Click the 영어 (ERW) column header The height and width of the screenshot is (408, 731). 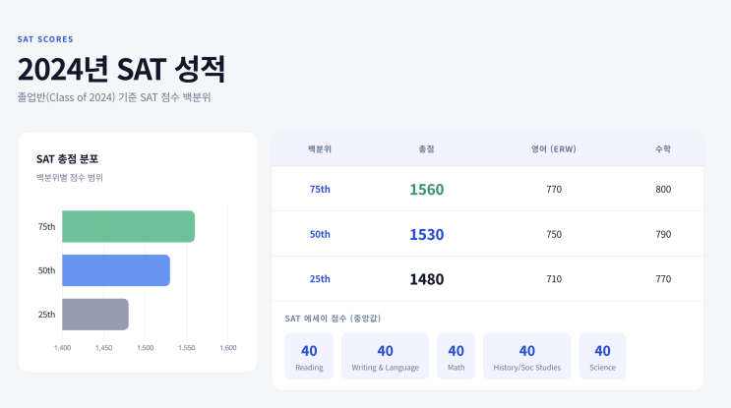[554, 148]
